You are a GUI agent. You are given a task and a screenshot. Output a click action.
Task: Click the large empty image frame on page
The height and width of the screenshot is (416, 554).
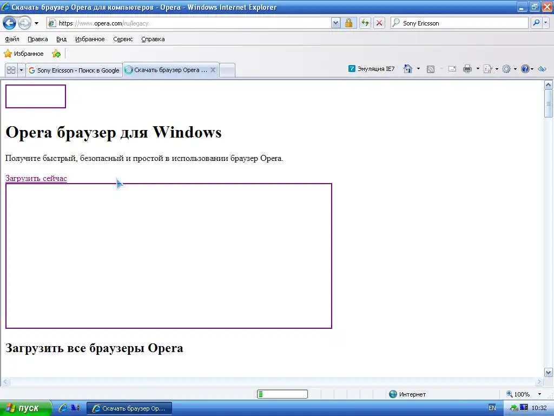tap(169, 256)
